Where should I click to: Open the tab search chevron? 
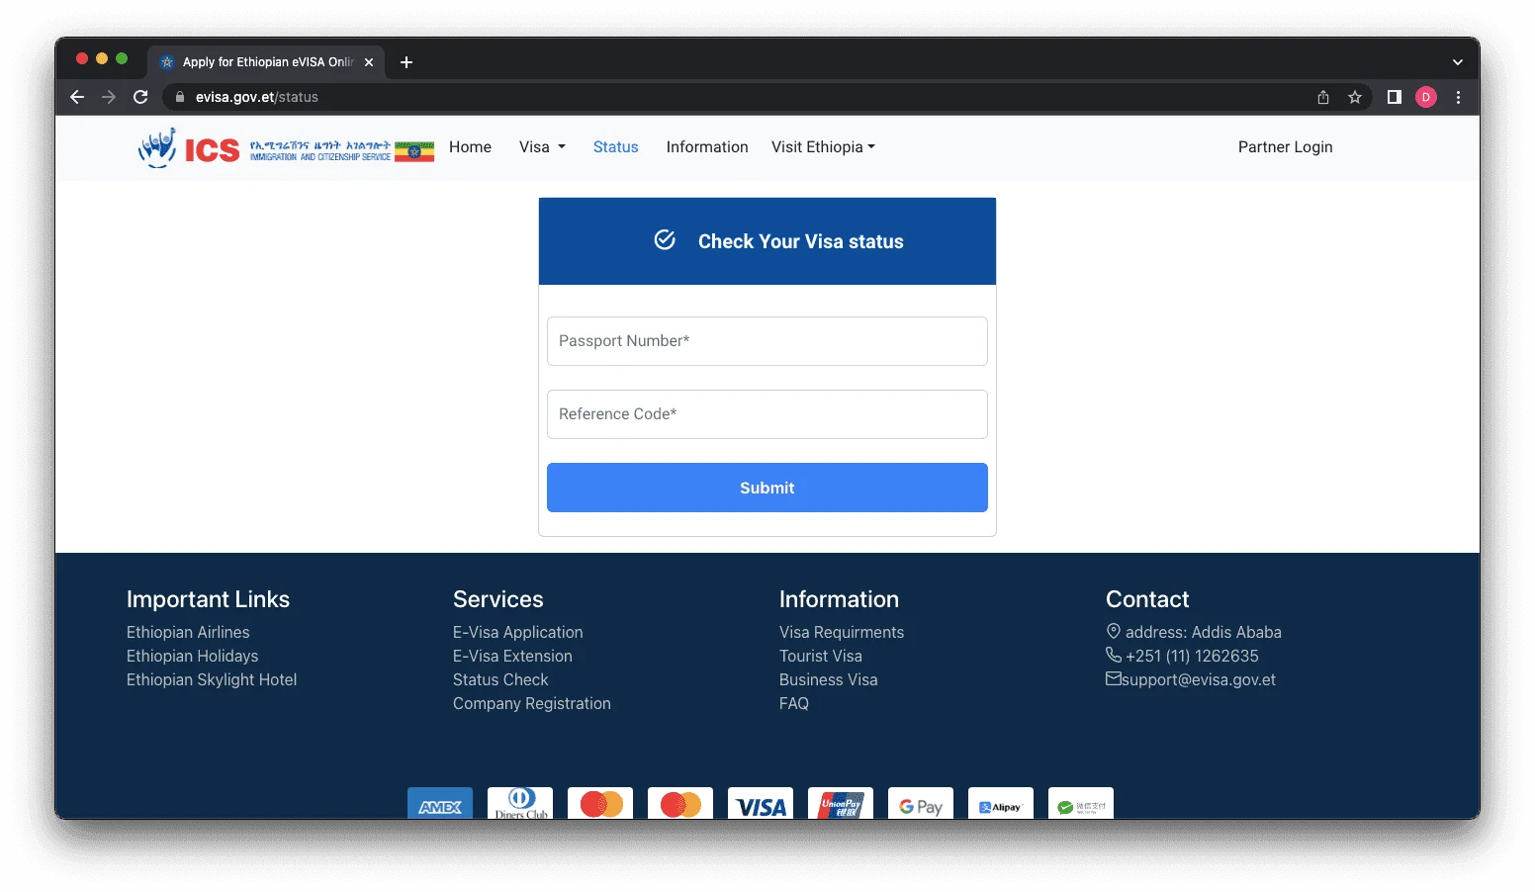point(1457,62)
